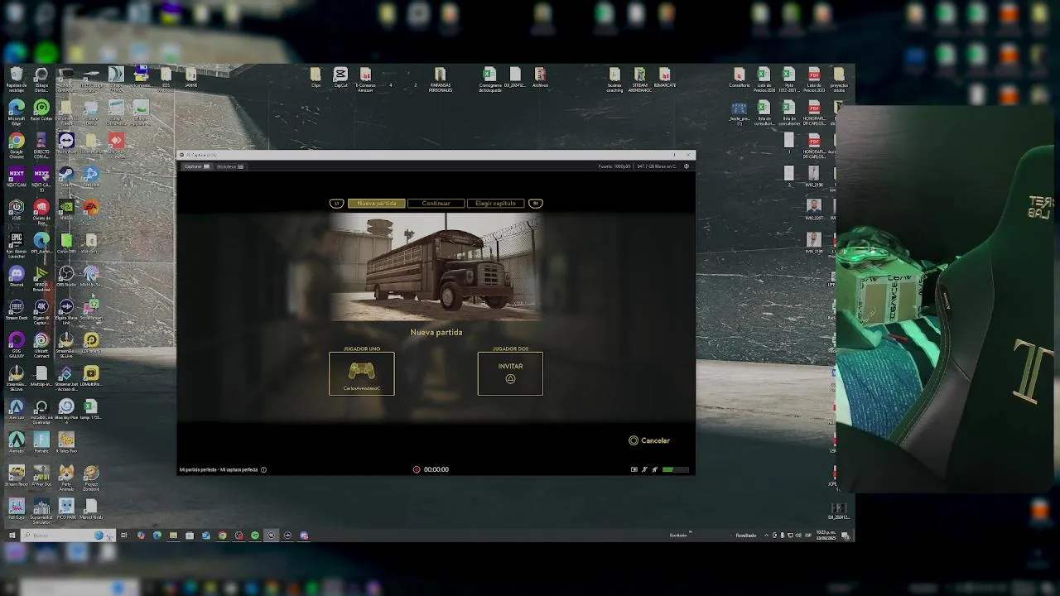
Task: Open the Fortnite desktop icon
Action: tap(41, 443)
